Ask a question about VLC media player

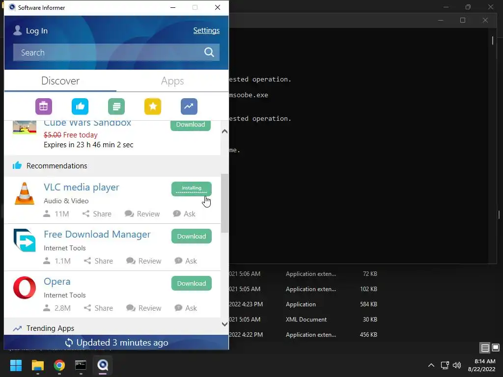(184, 214)
